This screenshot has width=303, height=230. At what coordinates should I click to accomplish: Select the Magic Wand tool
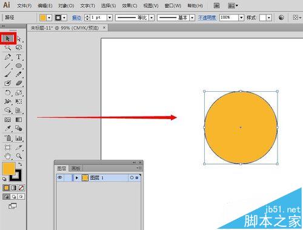coord(8,48)
